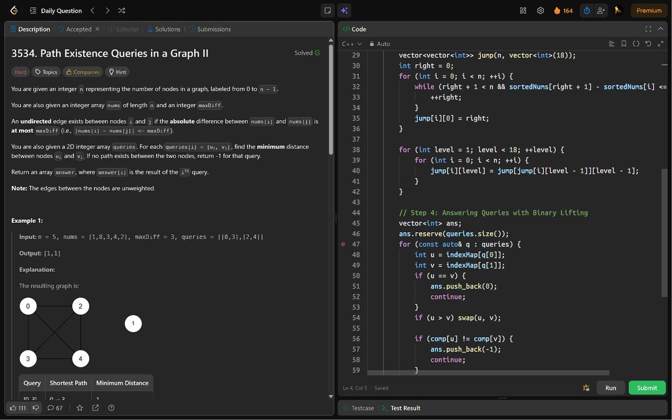This screenshot has height=420, width=672.
Task: Switch to the Test Result tab
Action: tap(401, 408)
